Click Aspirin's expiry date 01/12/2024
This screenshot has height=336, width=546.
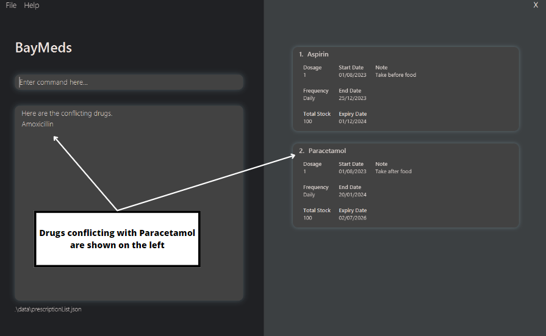(x=353, y=121)
